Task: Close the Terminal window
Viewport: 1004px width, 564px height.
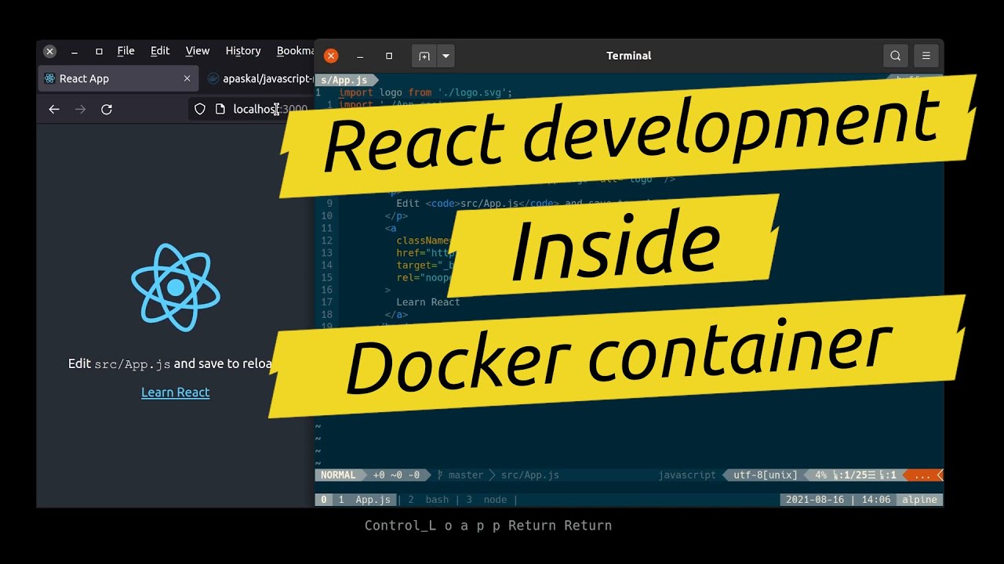Action: point(331,56)
